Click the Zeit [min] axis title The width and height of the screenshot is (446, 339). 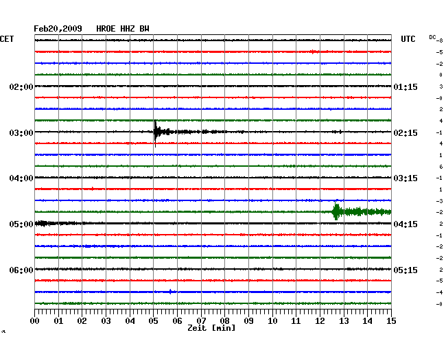(x=211, y=328)
